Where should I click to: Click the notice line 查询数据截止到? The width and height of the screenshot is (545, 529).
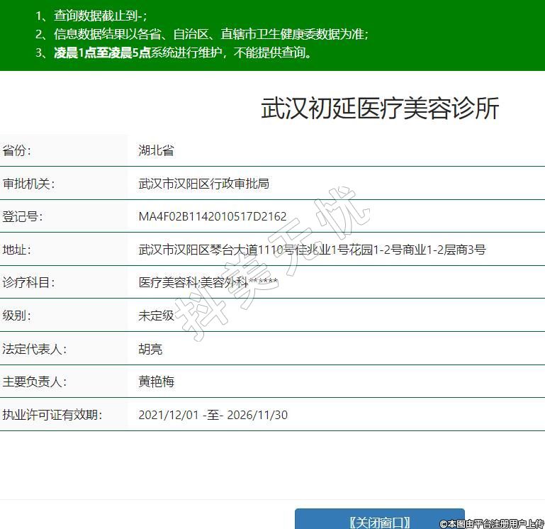92,16
